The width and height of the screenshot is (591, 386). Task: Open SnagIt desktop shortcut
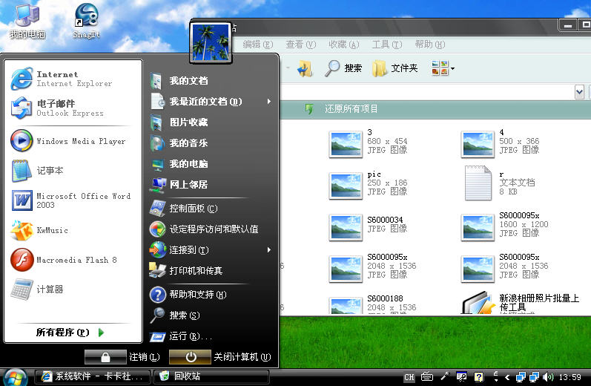86,21
